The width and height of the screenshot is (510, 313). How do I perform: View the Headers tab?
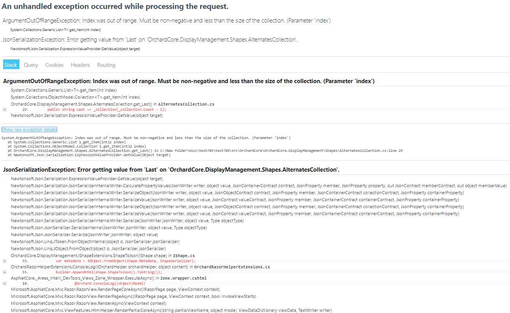pos(80,64)
